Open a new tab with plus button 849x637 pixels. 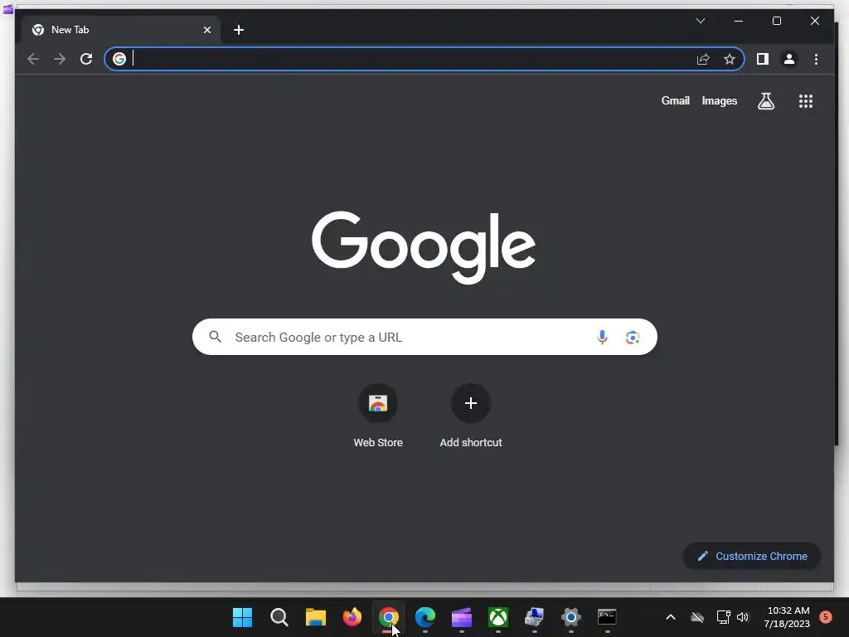point(239,30)
